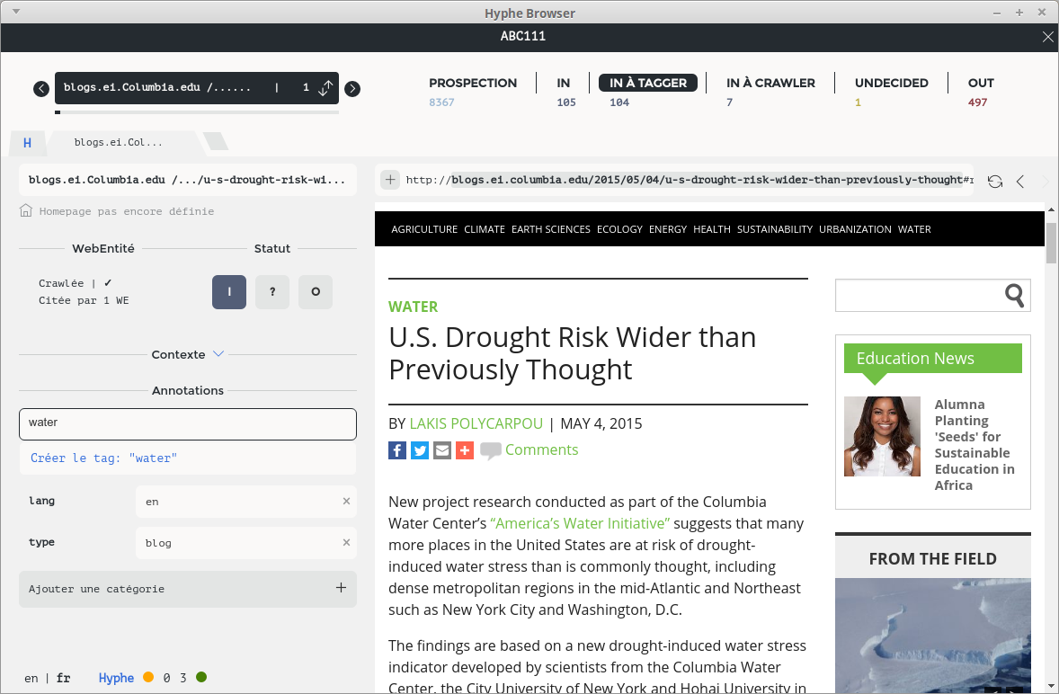
Task: Set status to OUT with O button
Action: click(x=316, y=292)
